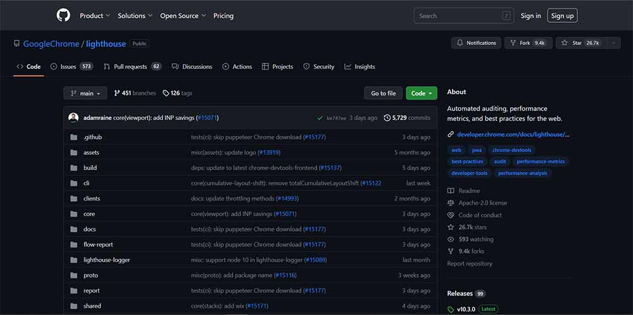Open the Actions tab
The image size is (633, 315).
(237, 66)
